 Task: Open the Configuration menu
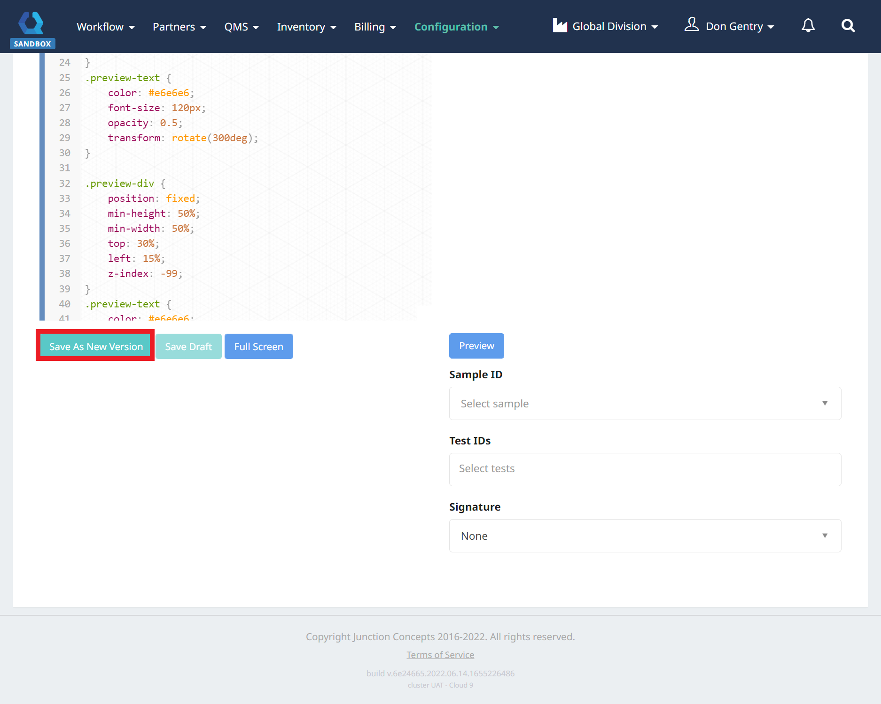pos(456,27)
